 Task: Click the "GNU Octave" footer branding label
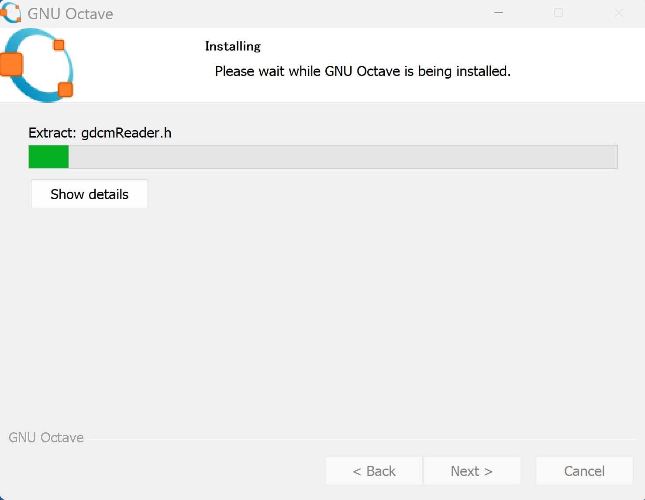click(x=46, y=438)
